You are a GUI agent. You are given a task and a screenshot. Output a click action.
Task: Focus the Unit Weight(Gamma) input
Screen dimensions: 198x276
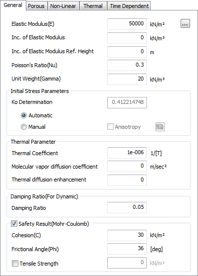127,79
